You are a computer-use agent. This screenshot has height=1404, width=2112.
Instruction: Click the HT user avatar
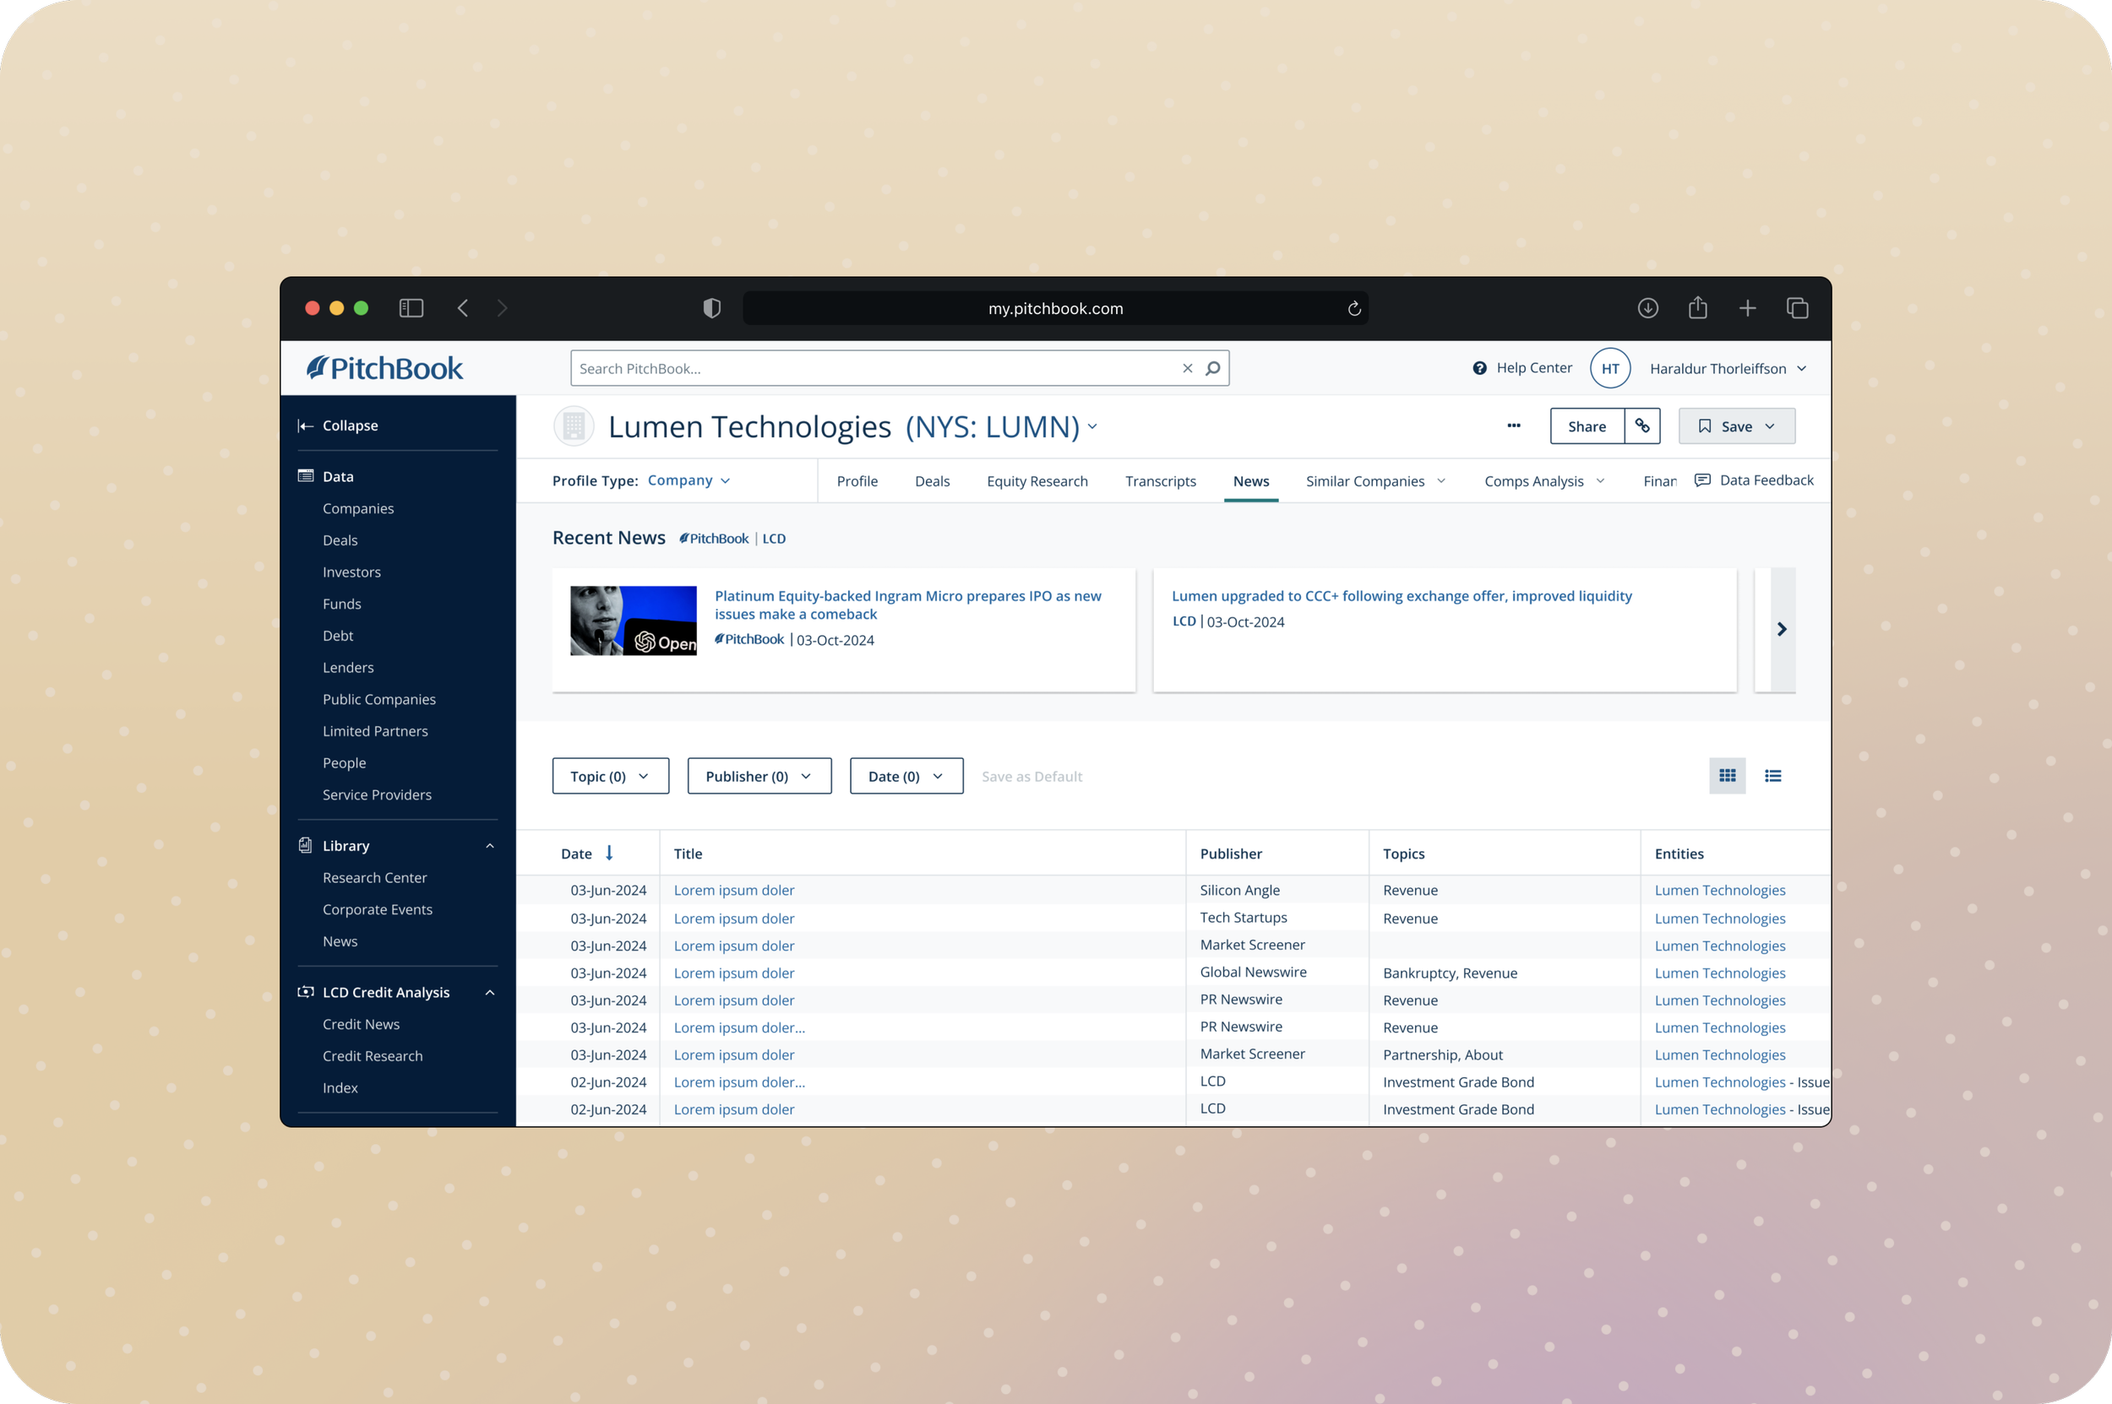(x=1609, y=368)
